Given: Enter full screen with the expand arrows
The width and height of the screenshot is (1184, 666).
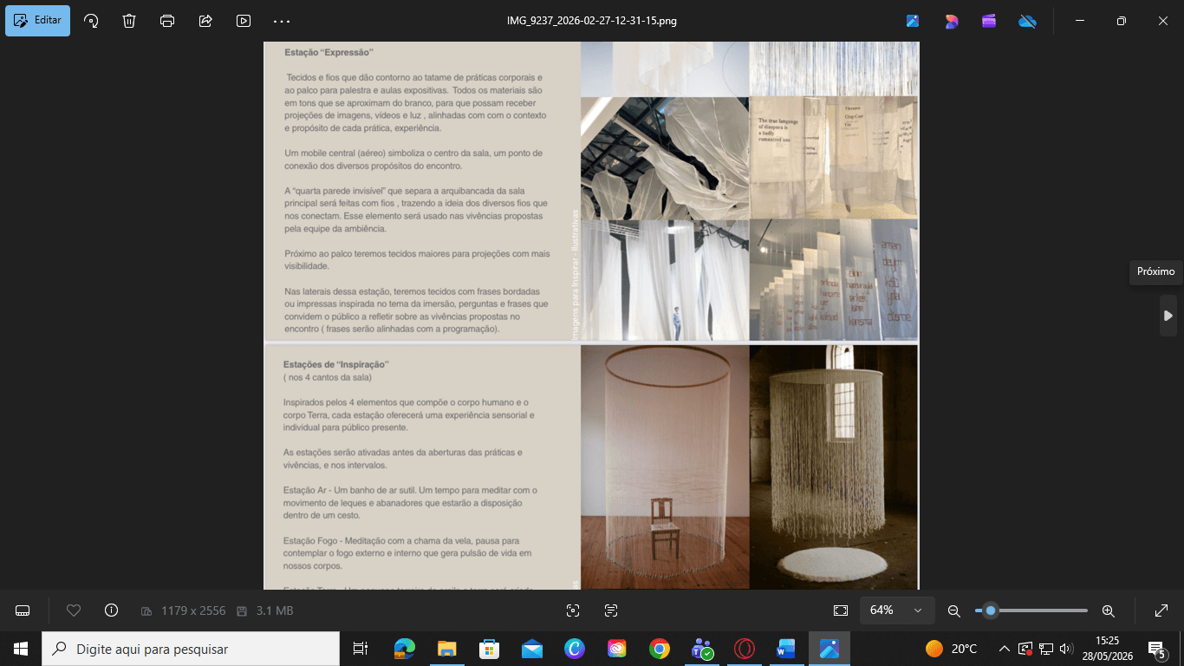Looking at the screenshot, I should pos(1161,610).
